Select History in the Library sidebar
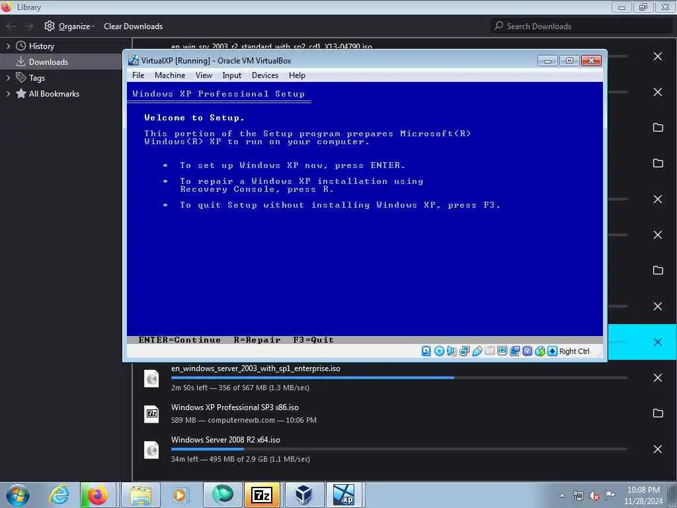This screenshot has height=508, width=677. [x=42, y=46]
